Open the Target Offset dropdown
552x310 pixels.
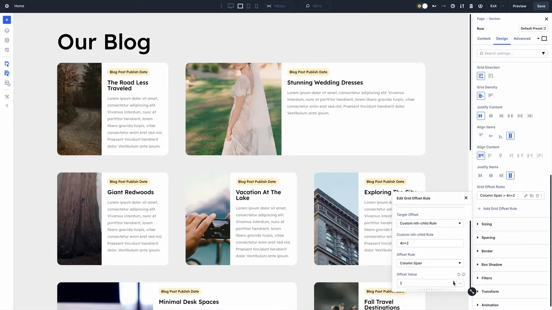[x=430, y=223]
